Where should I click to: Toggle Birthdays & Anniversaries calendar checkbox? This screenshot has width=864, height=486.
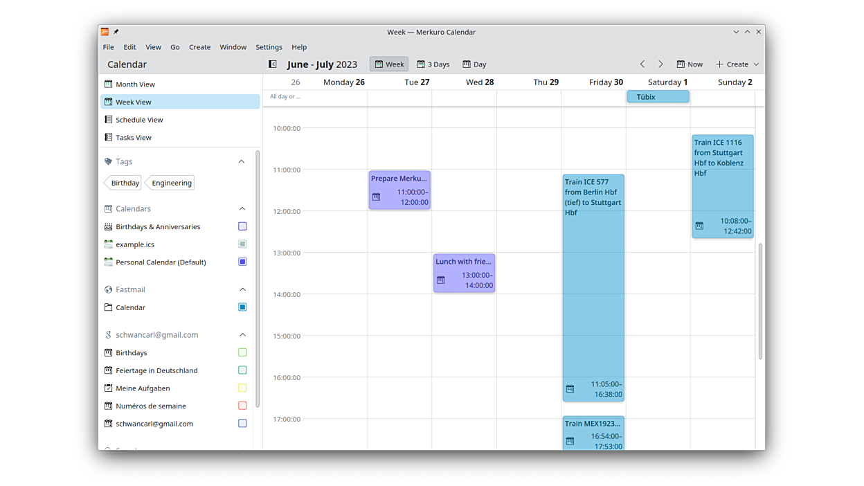pos(242,226)
